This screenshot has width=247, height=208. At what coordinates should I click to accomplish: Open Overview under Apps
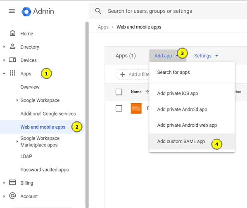(30, 87)
